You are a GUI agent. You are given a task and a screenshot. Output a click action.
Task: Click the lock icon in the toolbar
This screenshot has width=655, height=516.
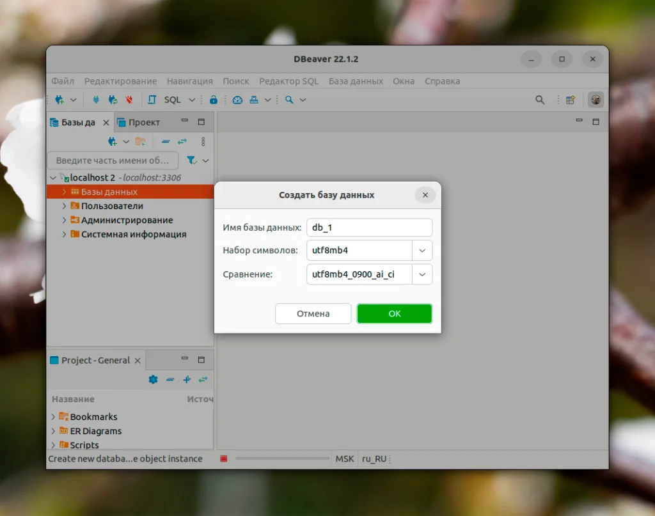[x=214, y=99]
